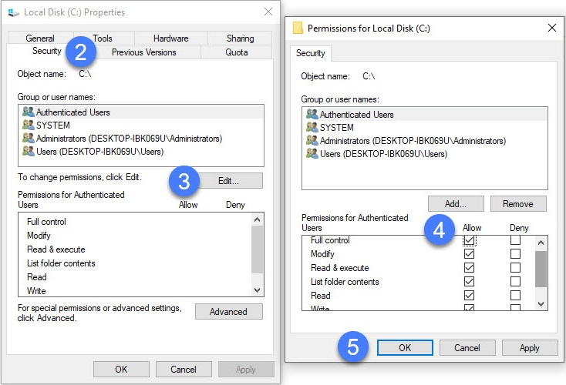Click scroll up arrow in Properties permissions list
Image resolution: width=566 pixels, height=385 pixels.
point(257,219)
